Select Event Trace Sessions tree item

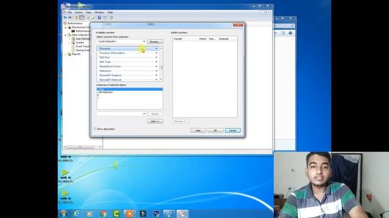pos(82,47)
